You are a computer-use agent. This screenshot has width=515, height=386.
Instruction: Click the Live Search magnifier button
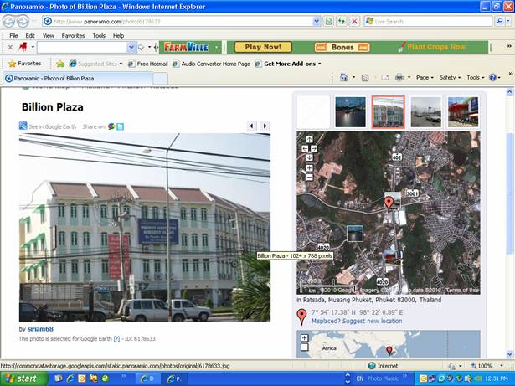coord(500,22)
